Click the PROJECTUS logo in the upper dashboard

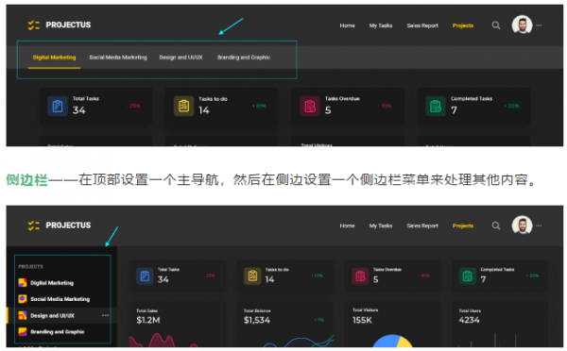pyautogui.click(x=60, y=25)
